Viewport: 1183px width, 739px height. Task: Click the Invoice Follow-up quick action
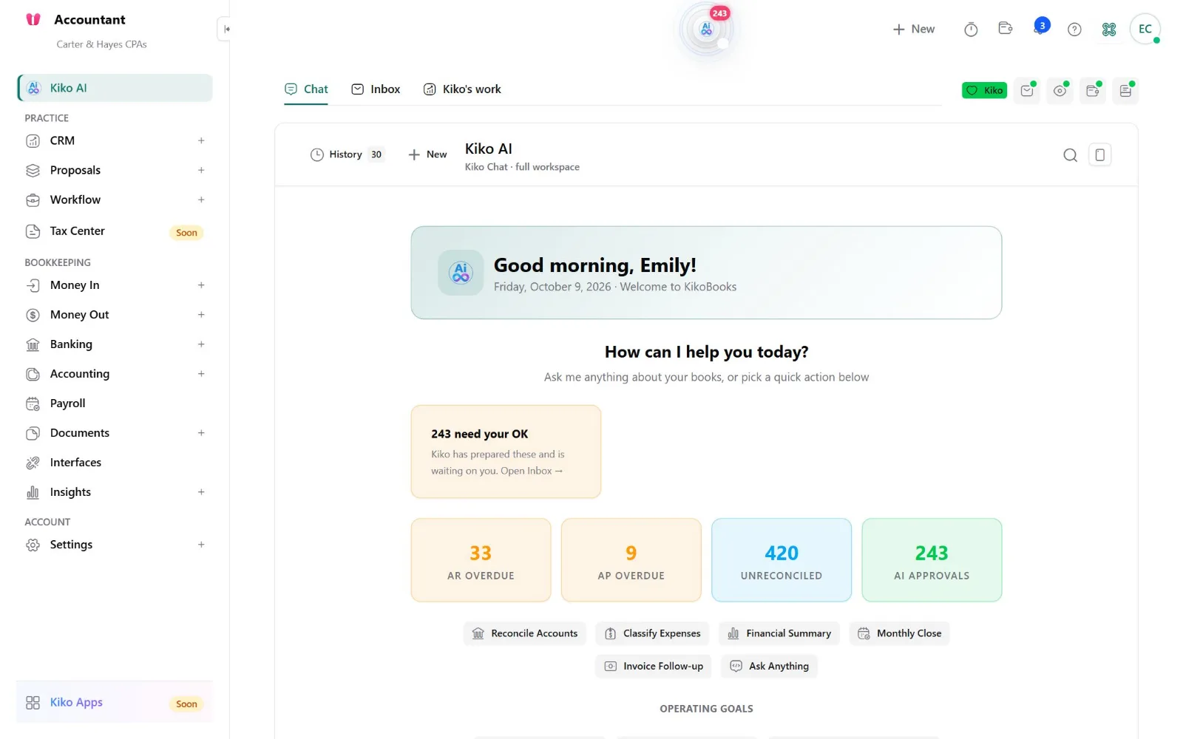pyautogui.click(x=654, y=666)
